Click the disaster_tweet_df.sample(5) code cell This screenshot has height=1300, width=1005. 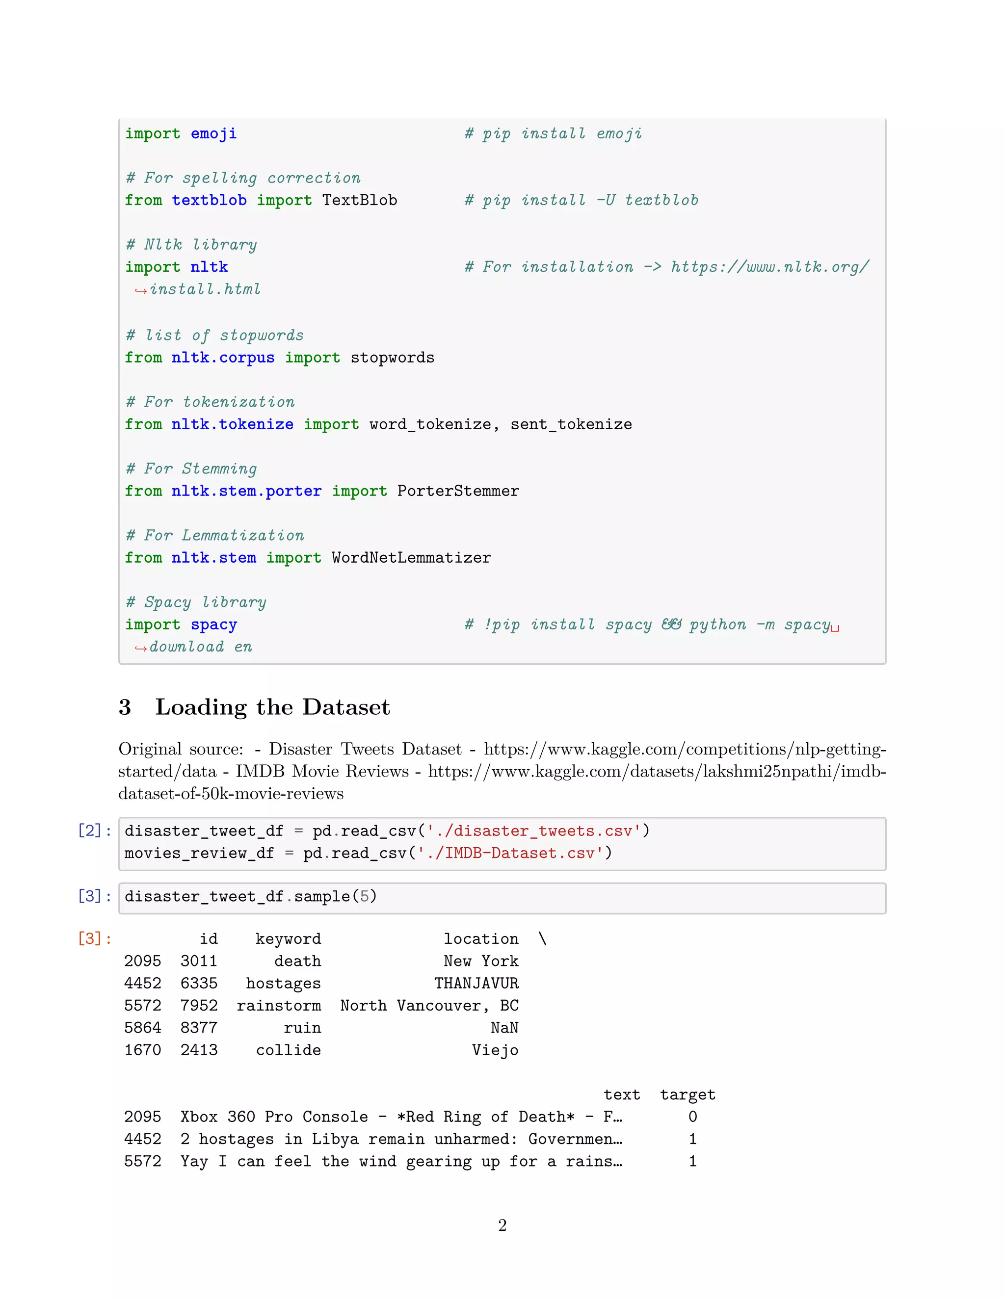click(251, 897)
